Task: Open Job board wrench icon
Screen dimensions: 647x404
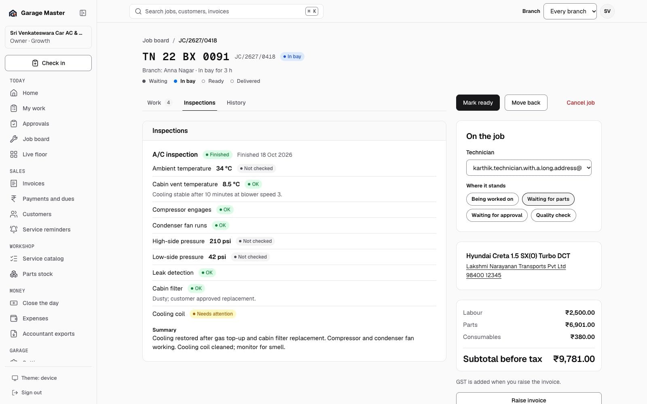Action: tap(14, 139)
